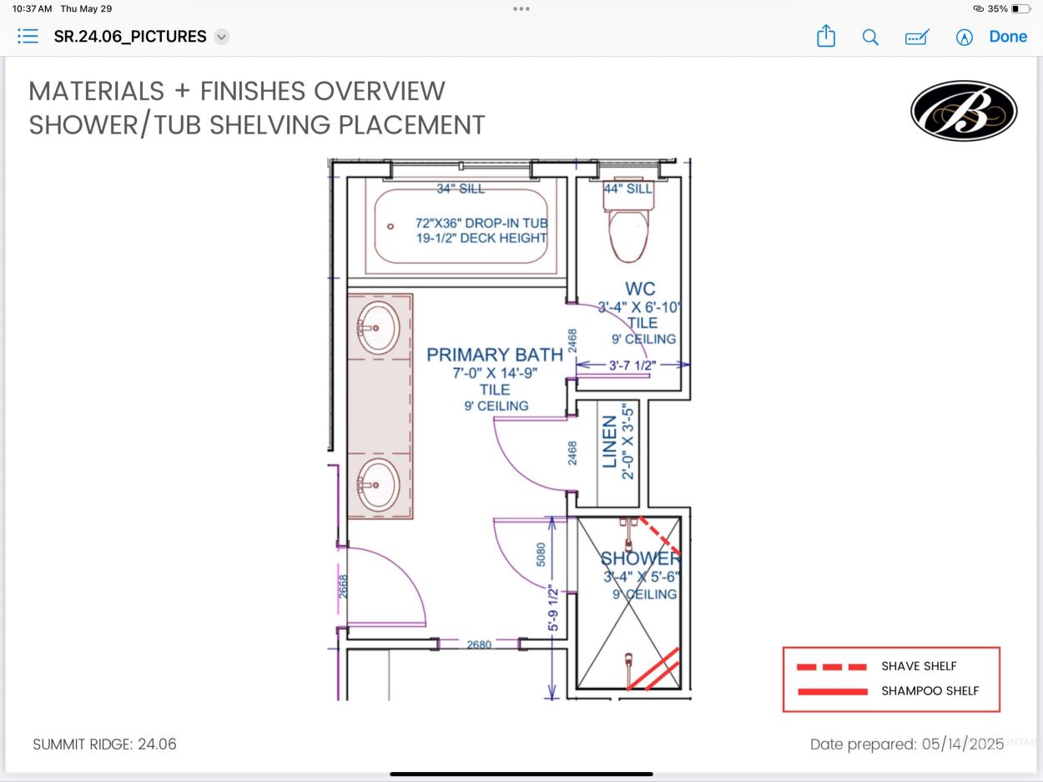This screenshot has width=1043, height=782.
Task: Tap the SHOWER/TUB SHELVING PLACEMENT heading
Action: point(257,124)
